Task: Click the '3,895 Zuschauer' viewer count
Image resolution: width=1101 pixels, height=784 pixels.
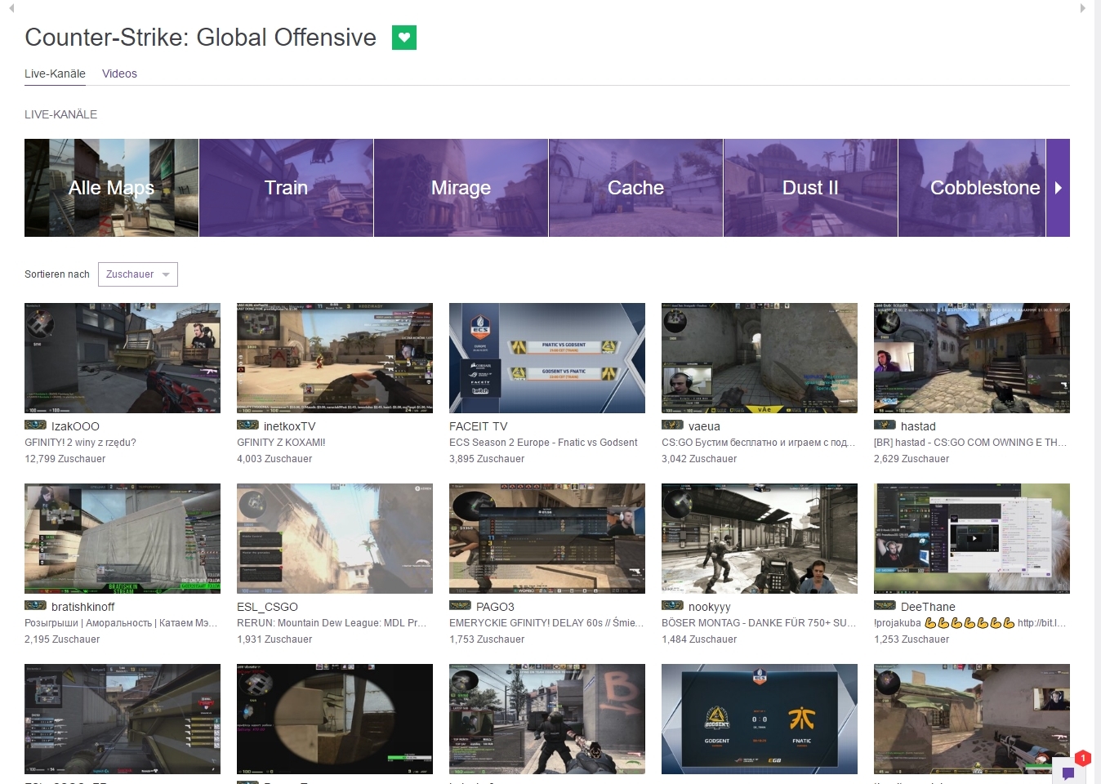Action: tap(487, 459)
